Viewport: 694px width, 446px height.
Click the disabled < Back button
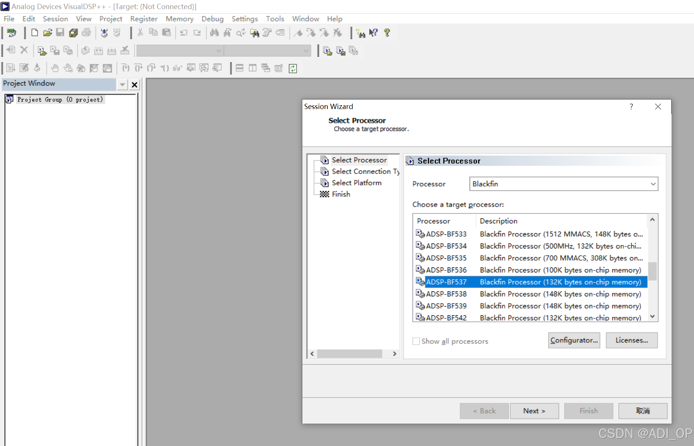[484, 411]
